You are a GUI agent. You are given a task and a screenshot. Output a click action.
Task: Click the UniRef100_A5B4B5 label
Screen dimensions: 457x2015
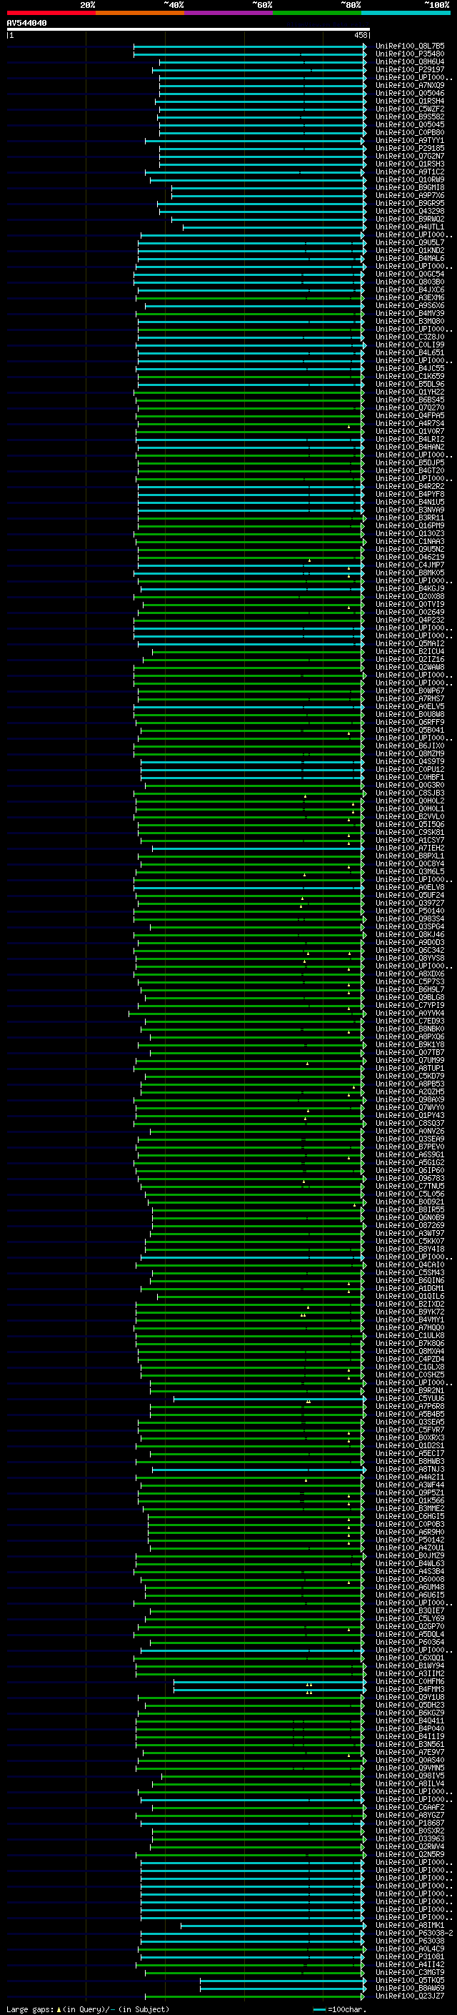click(410, 1415)
